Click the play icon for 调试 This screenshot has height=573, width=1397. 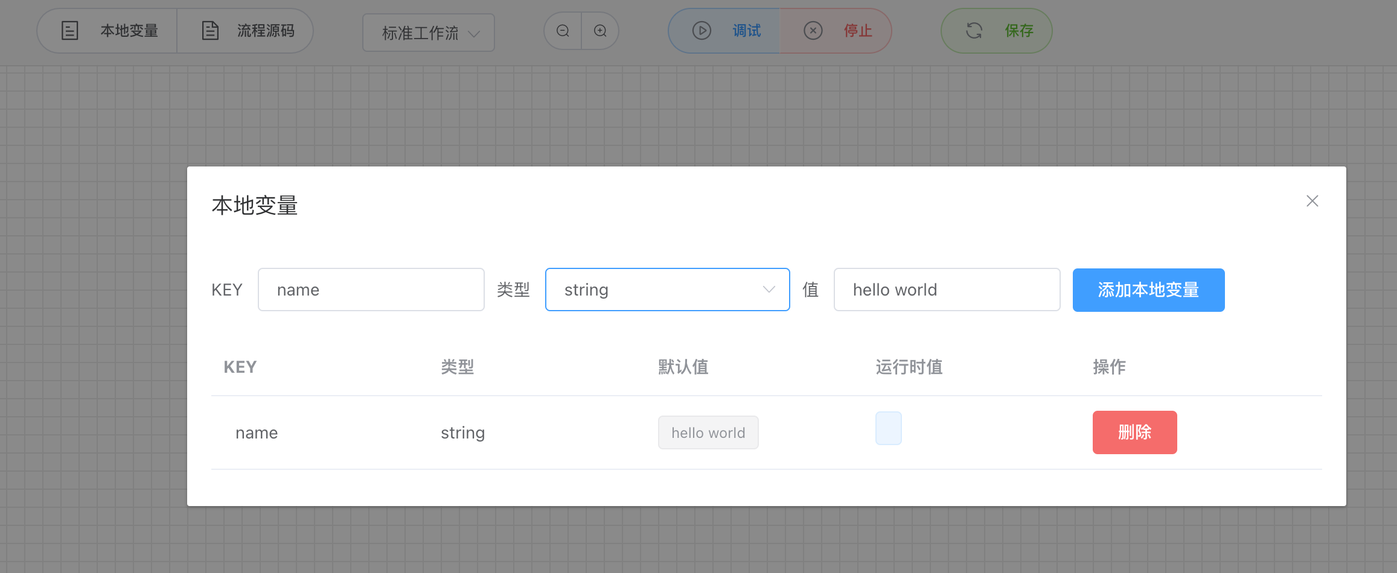(701, 31)
